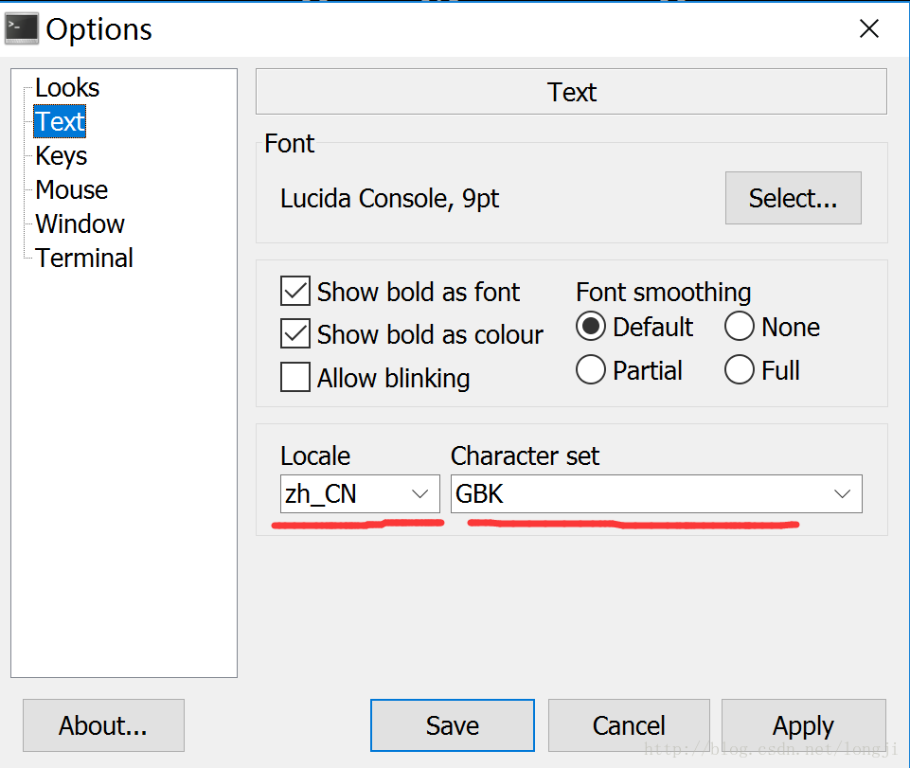Save the options

(x=452, y=725)
